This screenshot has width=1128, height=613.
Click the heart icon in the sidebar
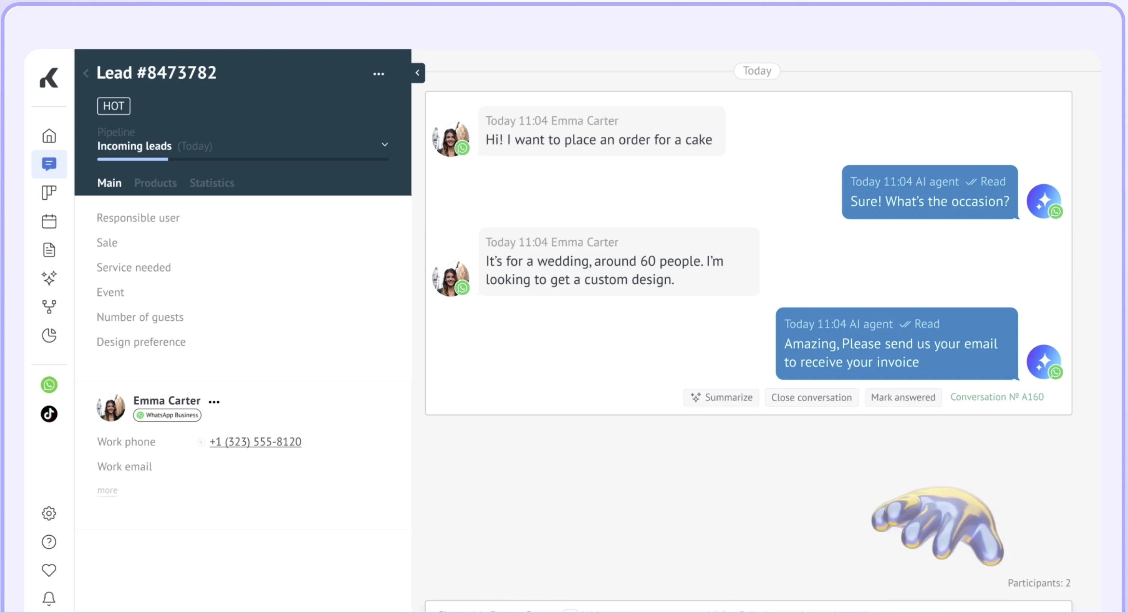click(x=49, y=570)
